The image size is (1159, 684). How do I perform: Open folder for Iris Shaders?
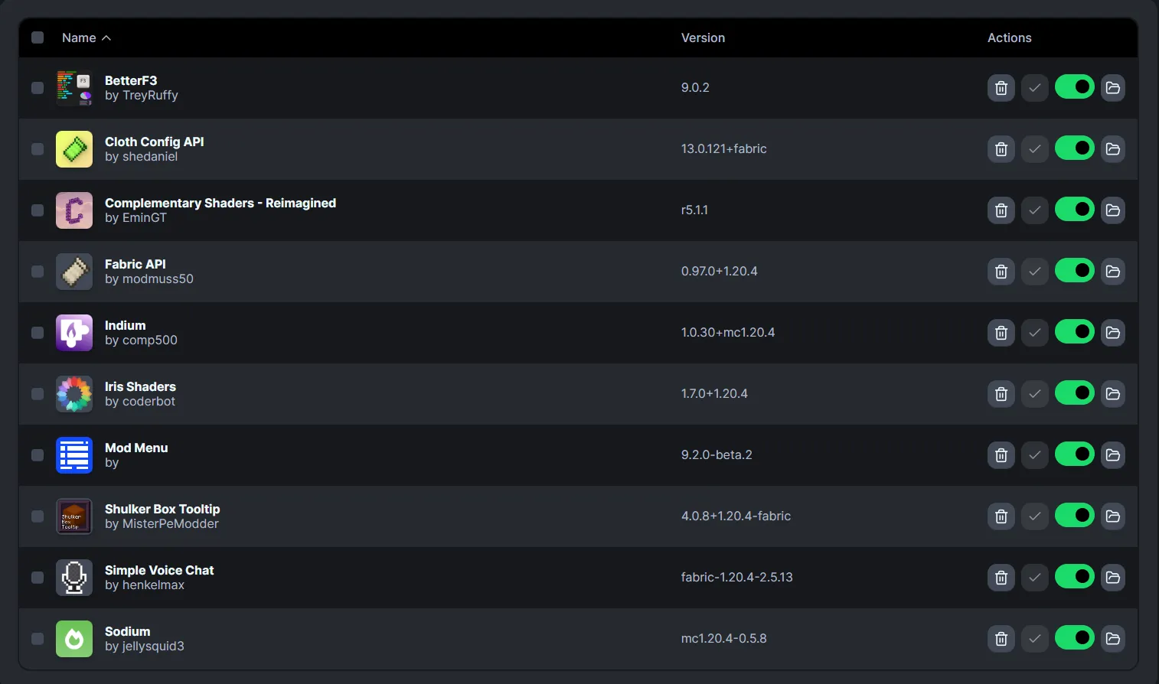pyautogui.click(x=1112, y=394)
